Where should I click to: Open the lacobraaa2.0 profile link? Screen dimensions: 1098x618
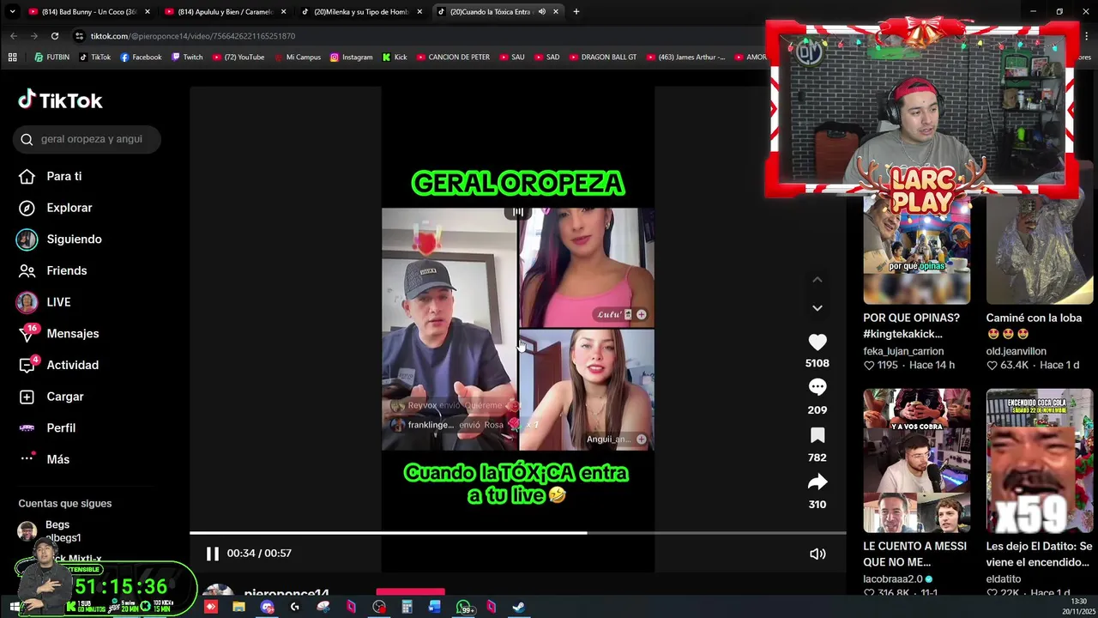(892, 579)
